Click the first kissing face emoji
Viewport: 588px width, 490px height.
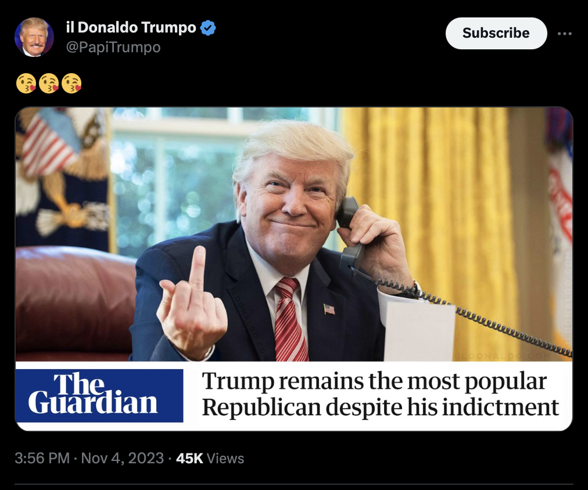pos(26,83)
